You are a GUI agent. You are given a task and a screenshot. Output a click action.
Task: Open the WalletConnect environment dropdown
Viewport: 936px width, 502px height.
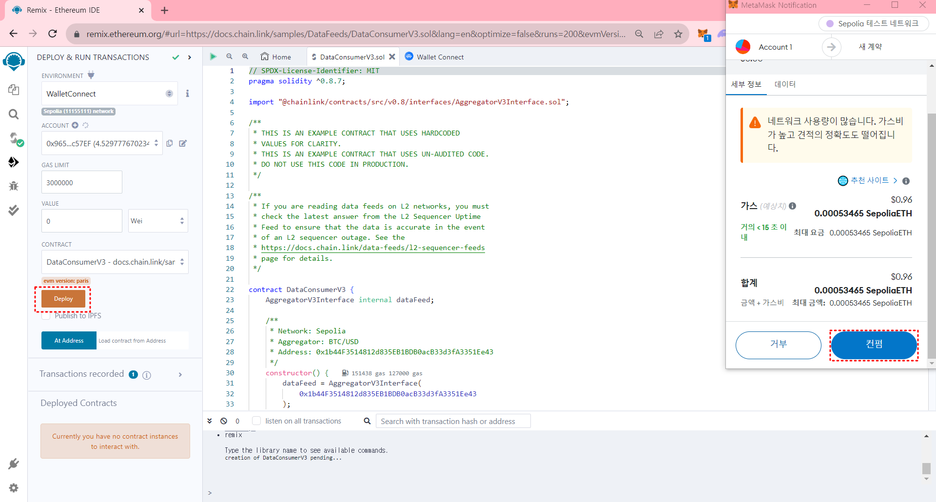click(x=110, y=94)
